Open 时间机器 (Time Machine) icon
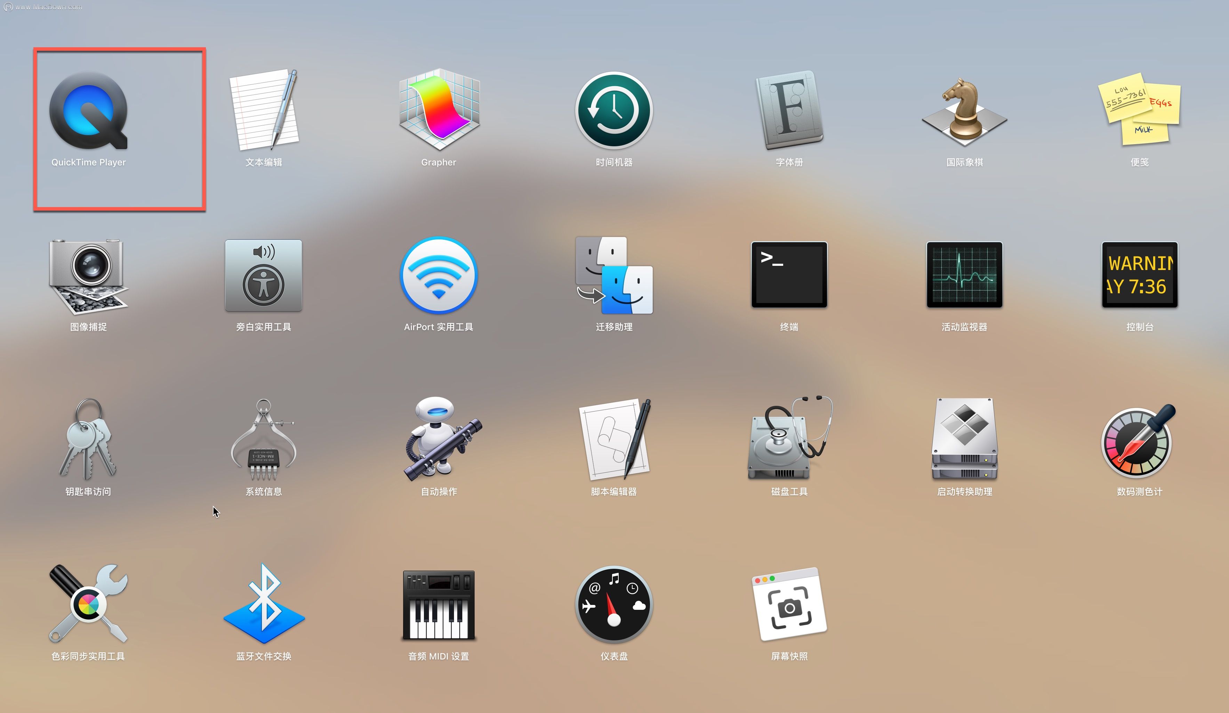 614,110
